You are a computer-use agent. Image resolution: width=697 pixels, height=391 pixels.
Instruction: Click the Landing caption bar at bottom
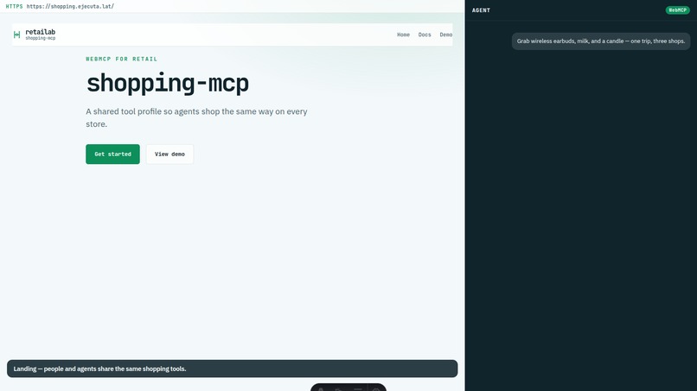pyautogui.click(x=232, y=369)
